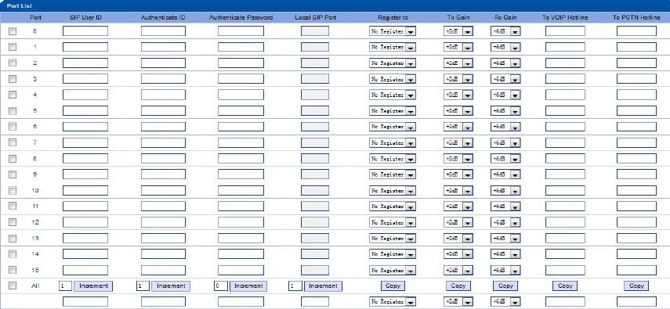
Task: Click To VOIP Hotline field for port 4
Action: point(565,95)
